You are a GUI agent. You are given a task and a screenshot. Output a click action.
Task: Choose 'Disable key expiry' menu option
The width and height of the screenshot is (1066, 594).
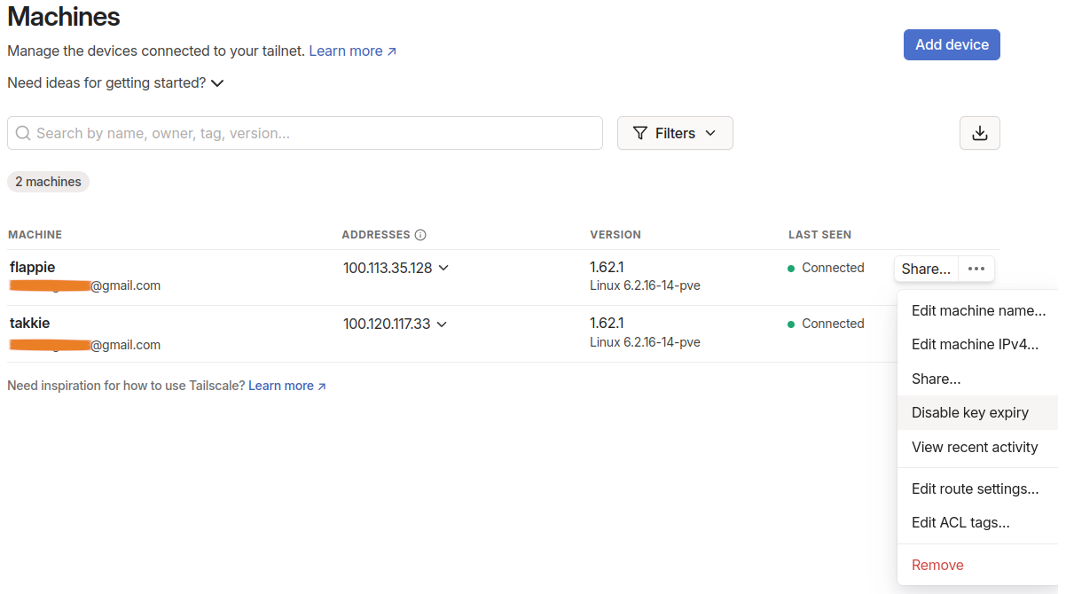point(978,412)
